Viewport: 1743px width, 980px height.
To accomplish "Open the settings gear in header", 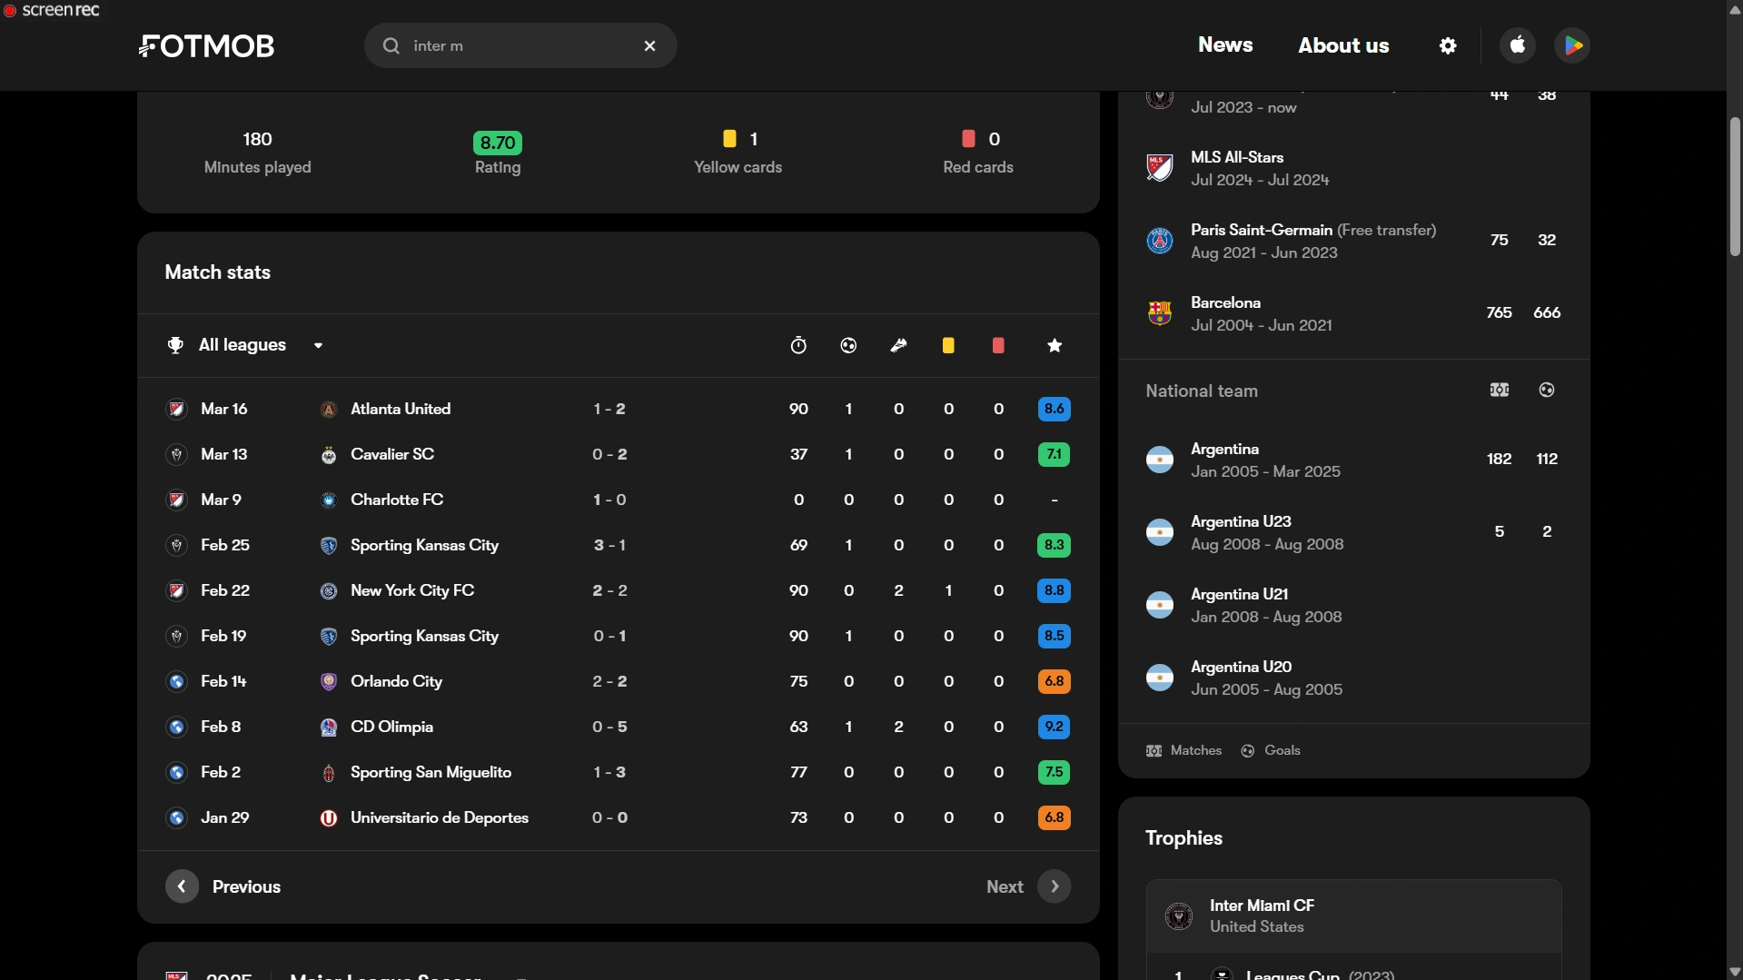I will point(1448,45).
